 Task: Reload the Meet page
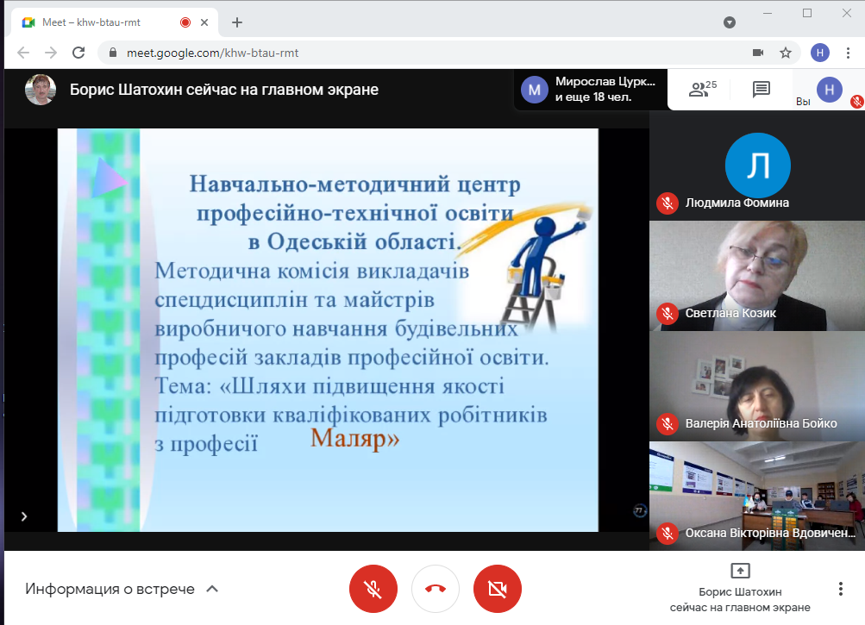(78, 53)
